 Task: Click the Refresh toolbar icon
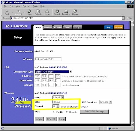point(38,11)
